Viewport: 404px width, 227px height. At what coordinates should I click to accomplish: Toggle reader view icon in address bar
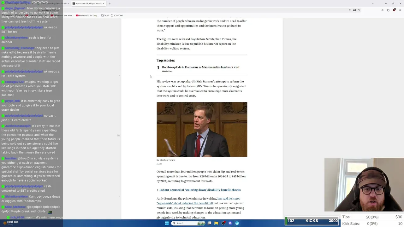pyautogui.click(x=350, y=10)
